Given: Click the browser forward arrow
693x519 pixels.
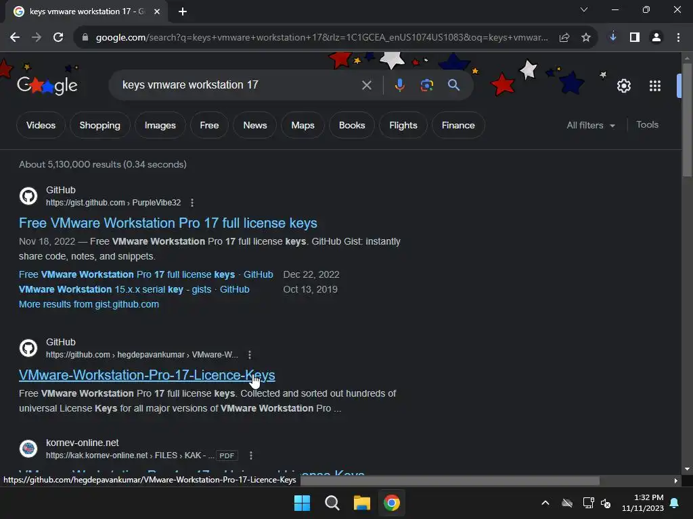Looking at the screenshot, I should (x=37, y=38).
